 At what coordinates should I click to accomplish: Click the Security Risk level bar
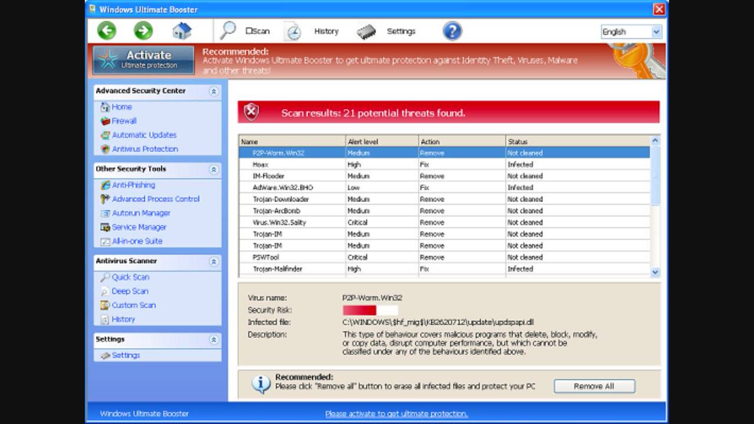(x=370, y=310)
